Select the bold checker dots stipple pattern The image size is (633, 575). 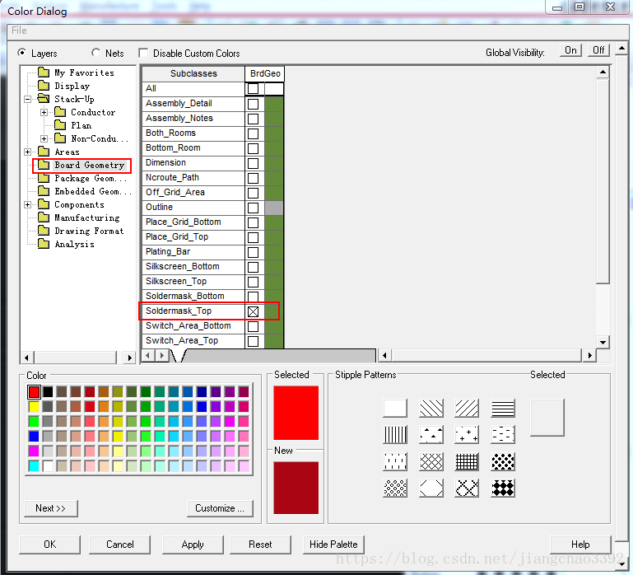pos(503,461)
